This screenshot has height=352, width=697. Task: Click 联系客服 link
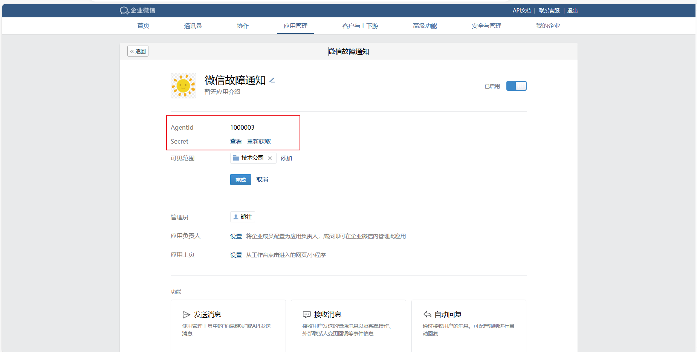click(549, 11)
